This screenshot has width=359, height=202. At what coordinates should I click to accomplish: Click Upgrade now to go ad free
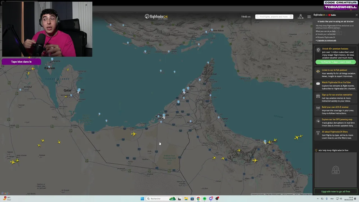tap(335, 192)
